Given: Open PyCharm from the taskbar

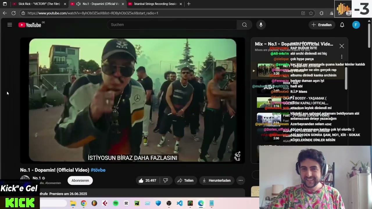Looking at the screenshot, I should click(137, 203).
